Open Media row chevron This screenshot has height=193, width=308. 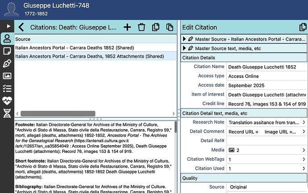point(304,150)
